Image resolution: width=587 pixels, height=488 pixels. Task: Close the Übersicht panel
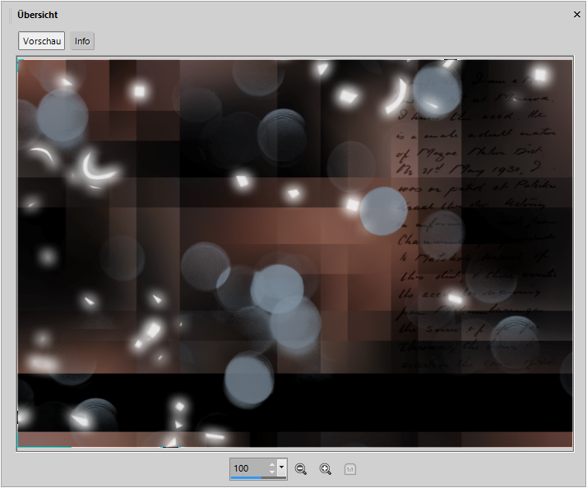577,14
